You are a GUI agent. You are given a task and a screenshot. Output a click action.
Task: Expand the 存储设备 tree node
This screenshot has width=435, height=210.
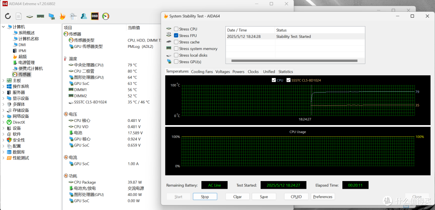tap(3, 110)
